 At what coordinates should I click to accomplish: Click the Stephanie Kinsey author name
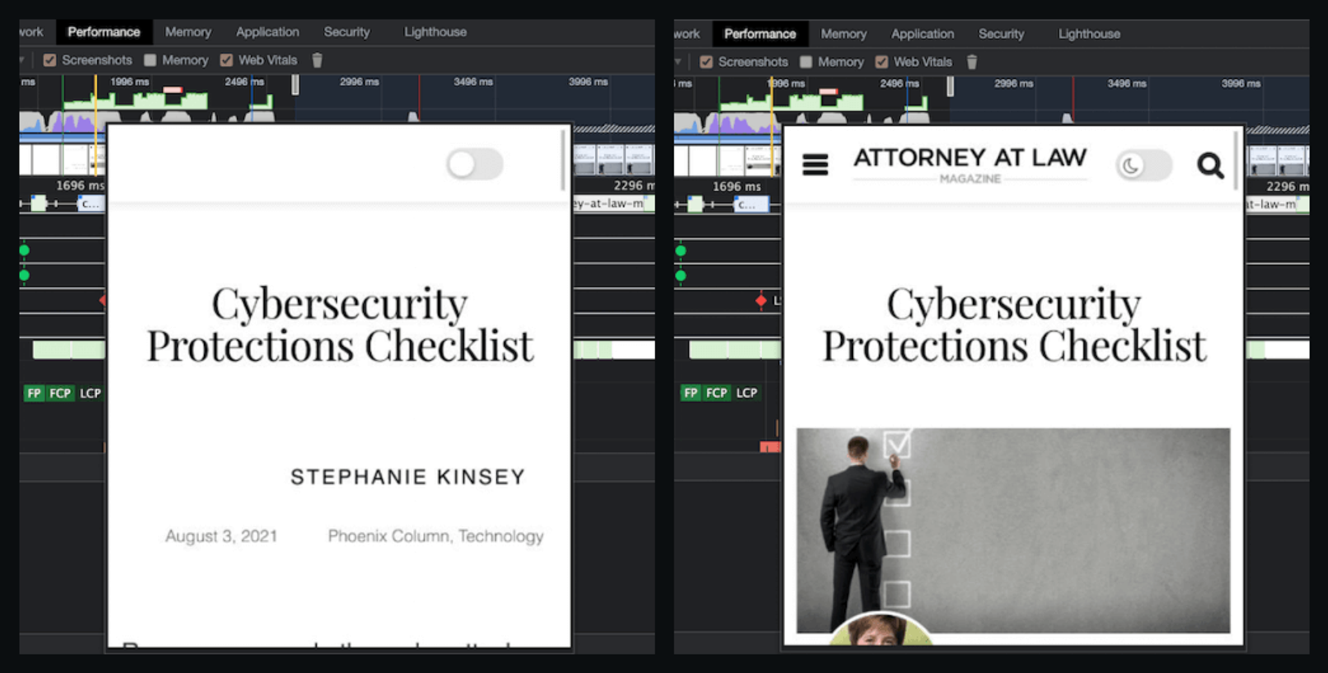pyautogui.click(x=408, y=477)
